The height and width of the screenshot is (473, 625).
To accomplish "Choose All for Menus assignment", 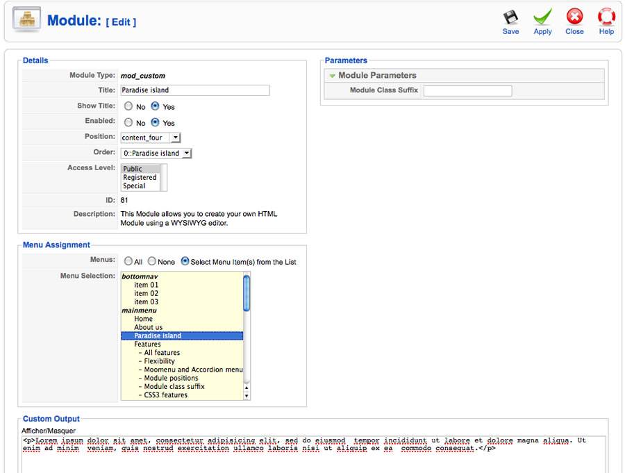I will (x=128, y=261).
